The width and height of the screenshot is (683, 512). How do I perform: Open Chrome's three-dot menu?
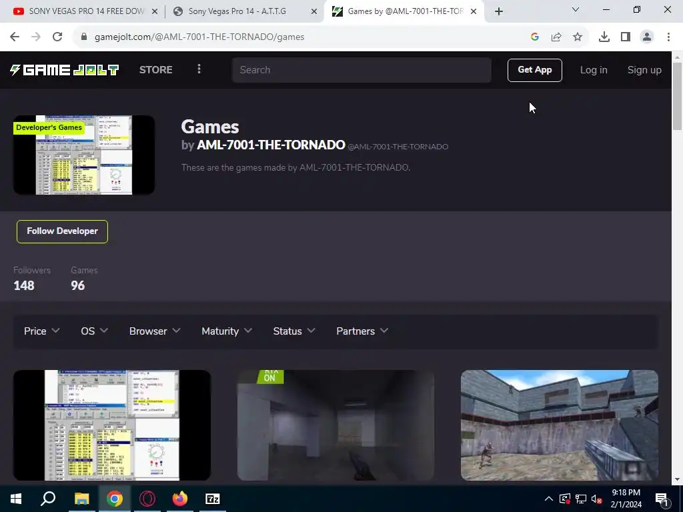point(668,37)
